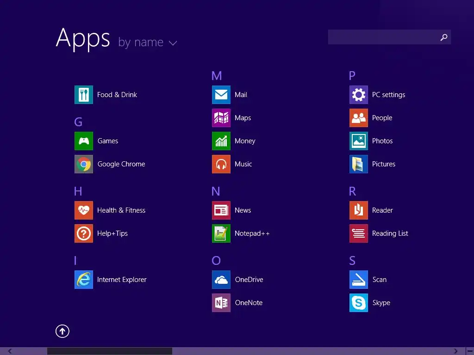Click the 'Notepad++' label text
This screenshot has height=355, width=474.
point(252,233)
